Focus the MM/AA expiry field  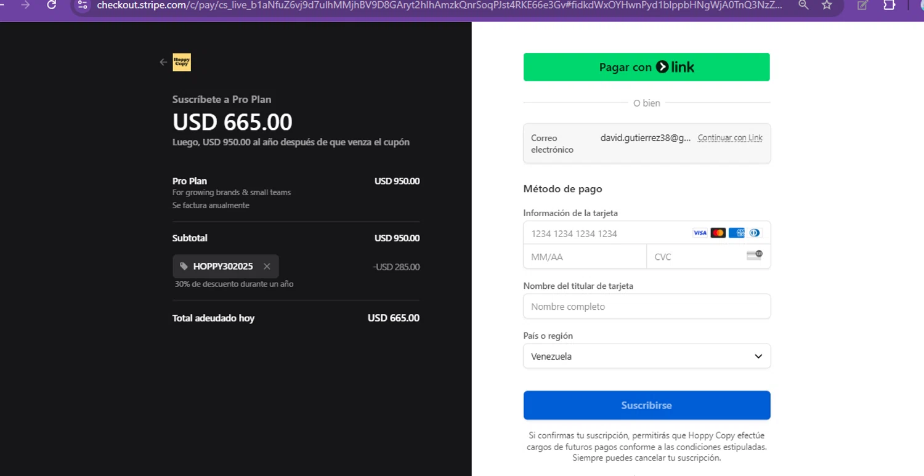(x=585, y=257)
